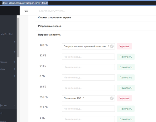Select the 1 ТБ label

42,118
